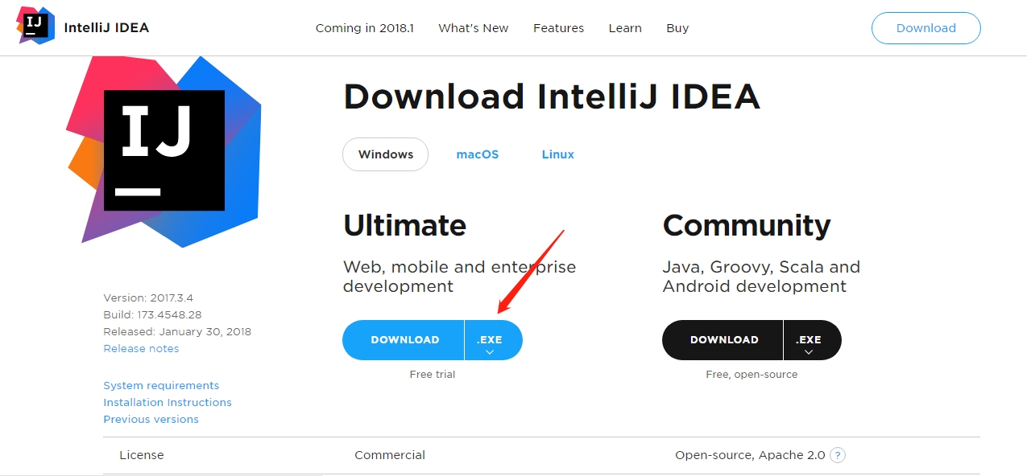Click the large IJ product logo
The height and width of the screenshot is (476, 1027).
coord(164,150)
